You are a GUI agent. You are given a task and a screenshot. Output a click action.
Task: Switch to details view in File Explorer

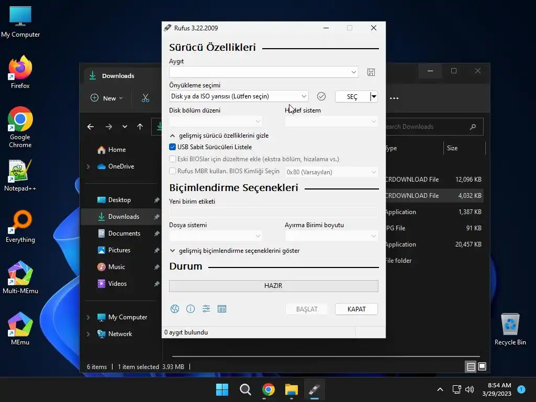tap(471, 367)
